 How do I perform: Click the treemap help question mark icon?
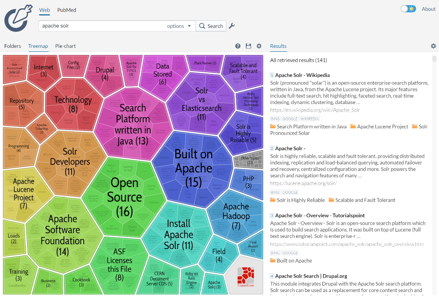[x=238, y=46]
